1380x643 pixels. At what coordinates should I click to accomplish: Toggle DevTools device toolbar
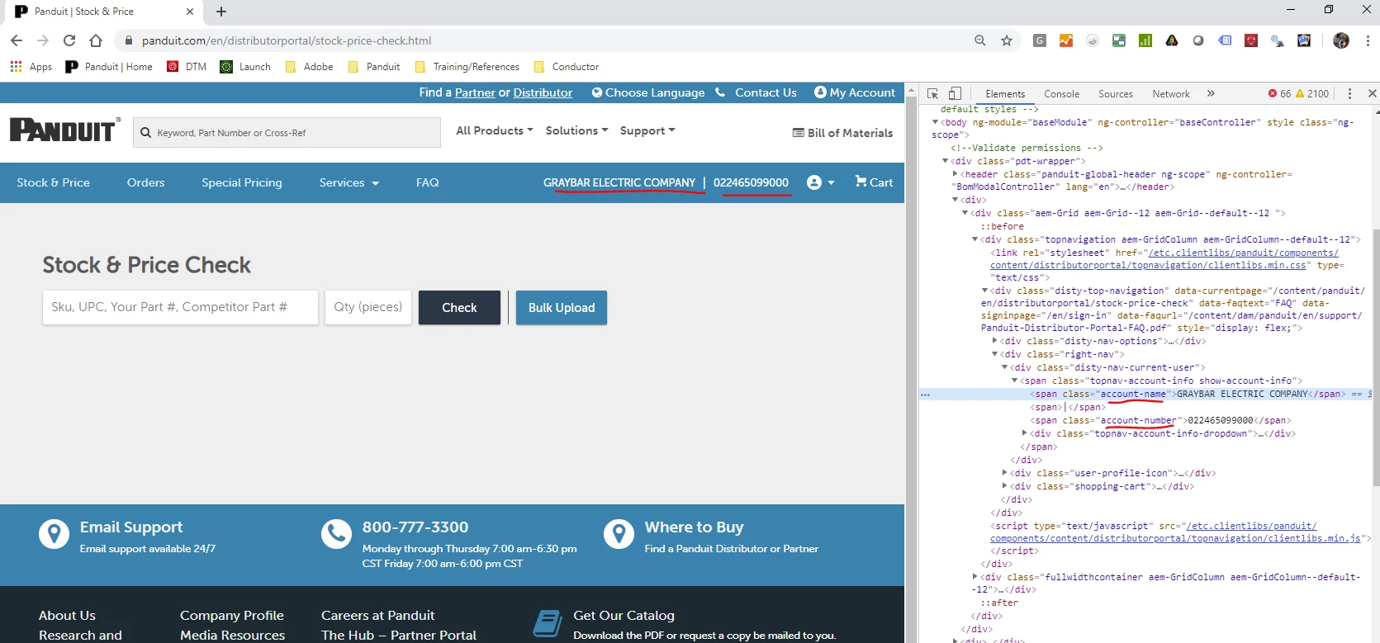tap(955, 94)
